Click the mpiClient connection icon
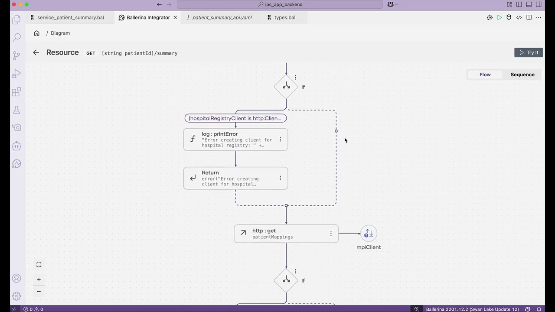 coord(369,234)
